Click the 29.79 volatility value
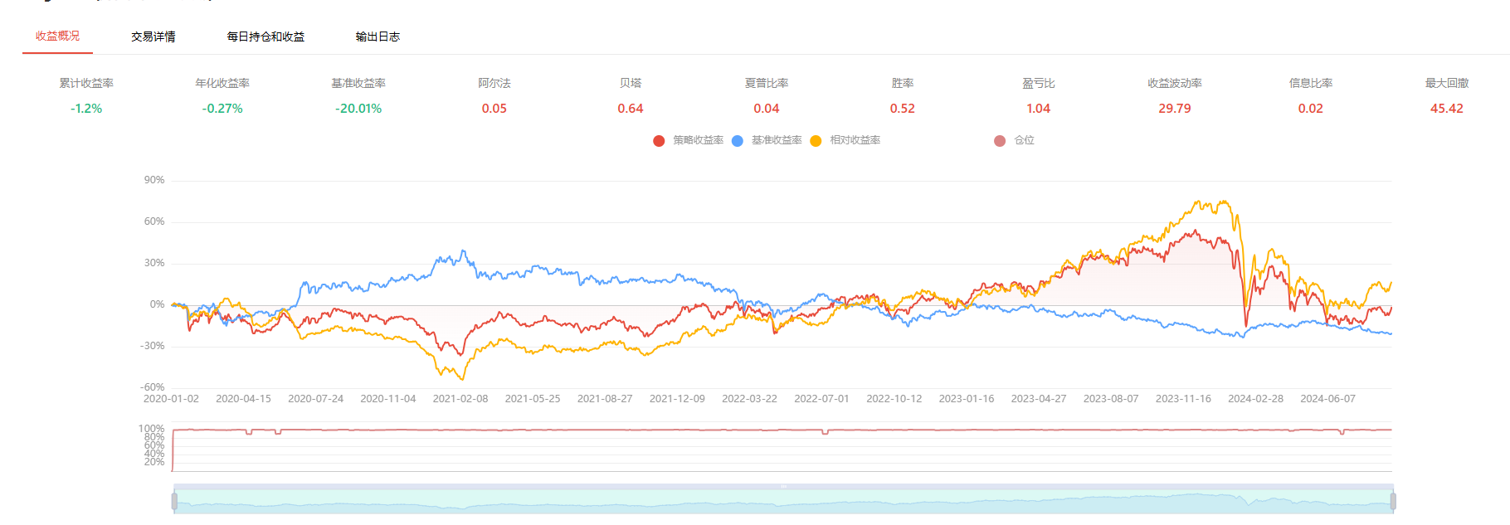1510x525 pixels. 1175,109
